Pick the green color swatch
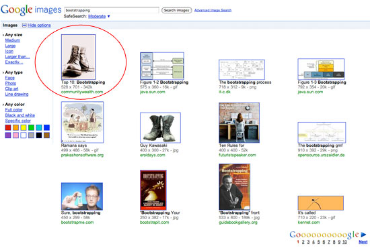The image size is (370, 250). click(31, 127)
